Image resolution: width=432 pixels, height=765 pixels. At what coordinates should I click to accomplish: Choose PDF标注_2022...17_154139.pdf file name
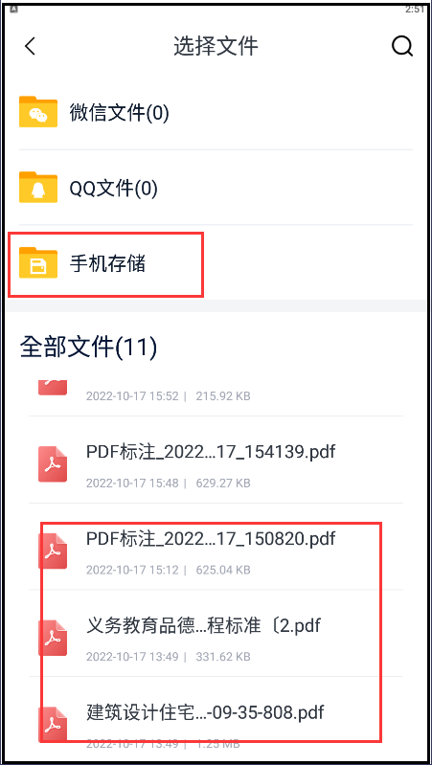tap(211, 452)
